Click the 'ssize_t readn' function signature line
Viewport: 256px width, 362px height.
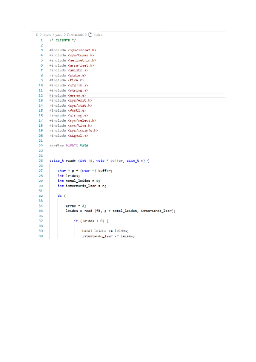point(99,161)
